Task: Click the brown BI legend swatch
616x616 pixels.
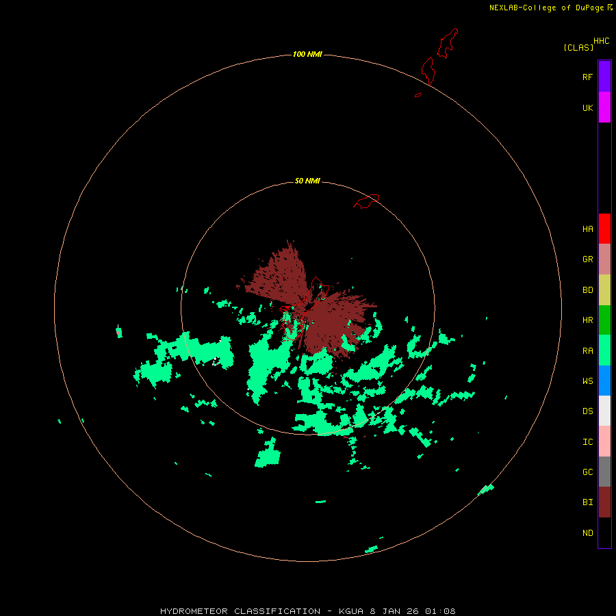Action: (604, 502)
